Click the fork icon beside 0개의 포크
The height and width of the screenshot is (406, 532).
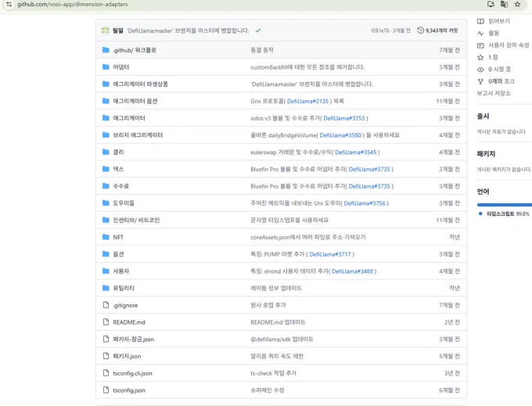tap(480, 81)
